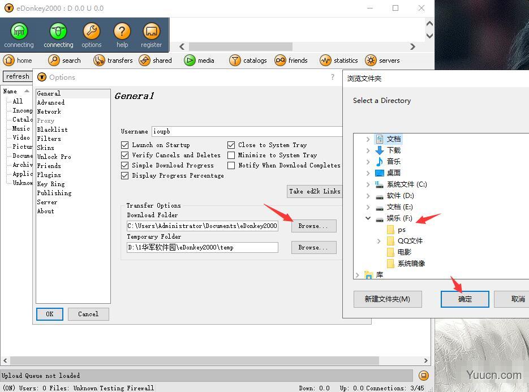Expand the QQ文件 folder
Image resolution: width=529 pixels, height=392 pixels.
(x=379, y=241)
